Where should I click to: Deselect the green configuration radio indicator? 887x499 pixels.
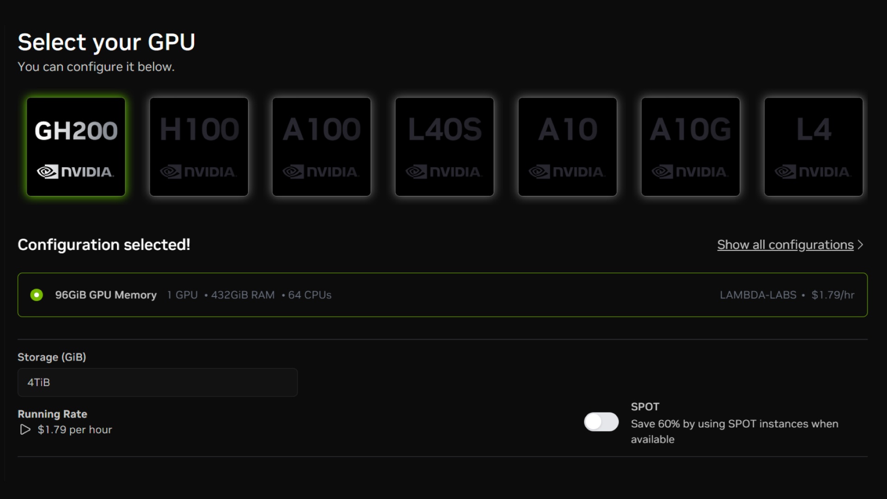(x=36, y=295)
